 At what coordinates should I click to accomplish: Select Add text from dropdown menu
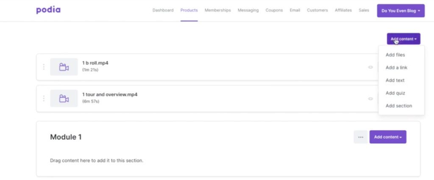pyautogui.click(x=395, y=81)
